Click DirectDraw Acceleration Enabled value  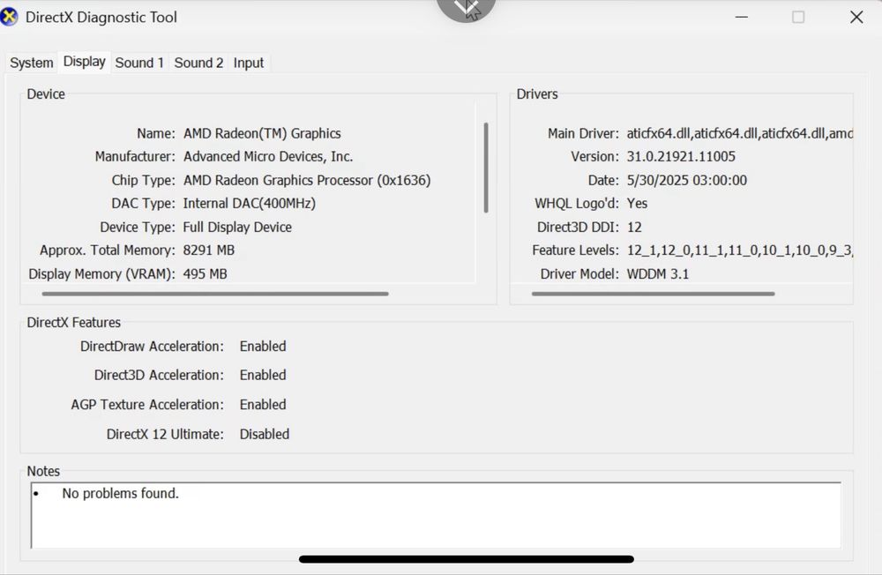[263, 346]
